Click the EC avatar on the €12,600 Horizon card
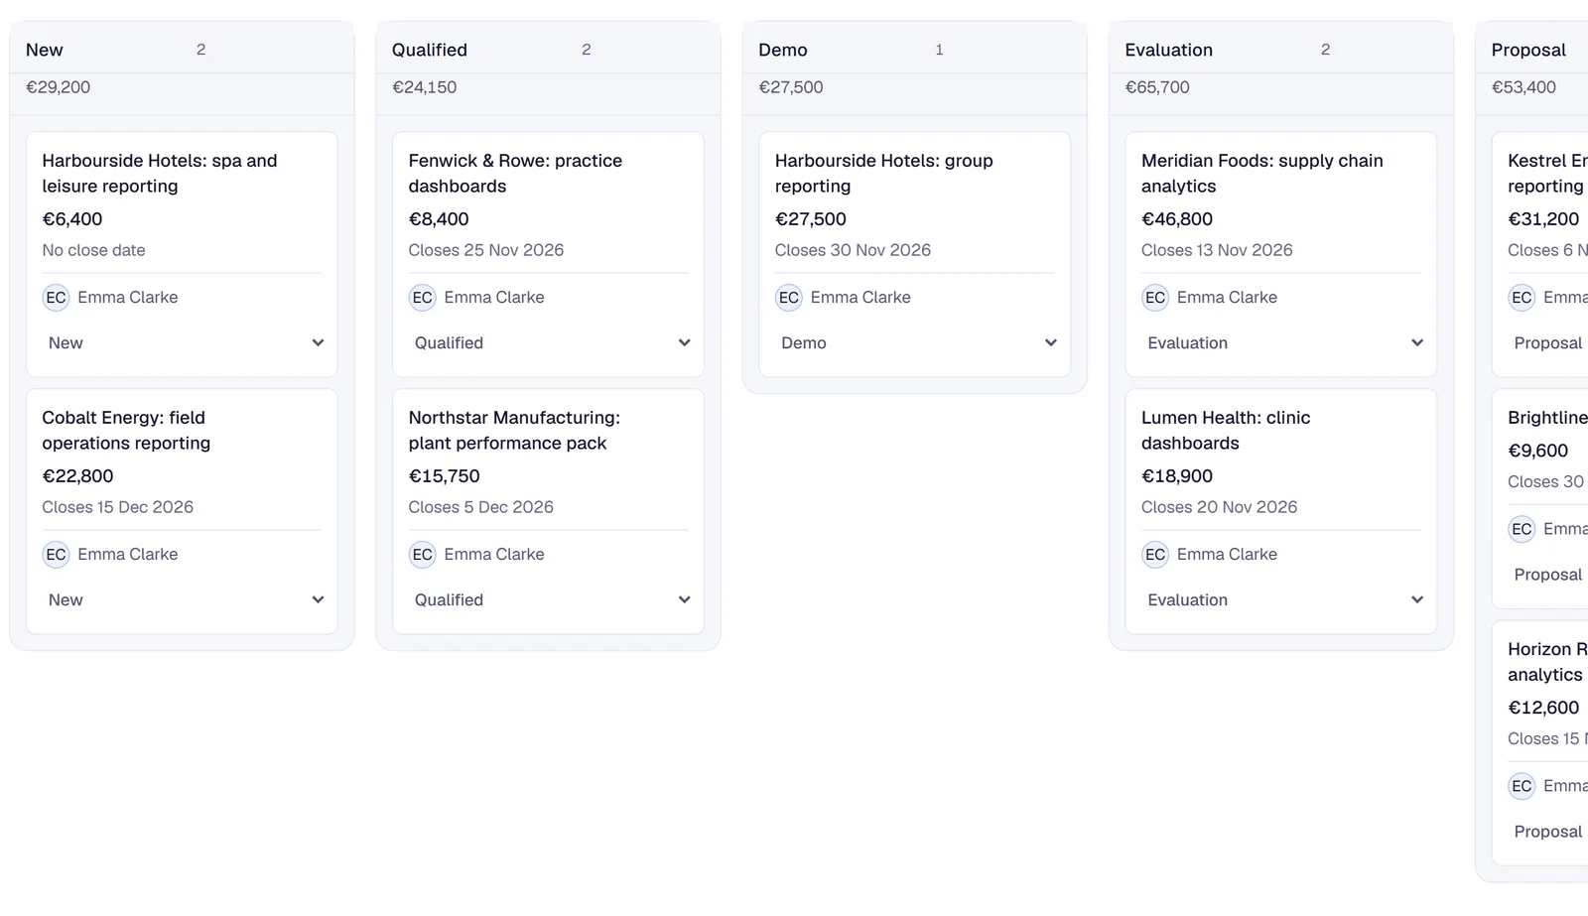1588x916 pixels. coord(1522,786)
